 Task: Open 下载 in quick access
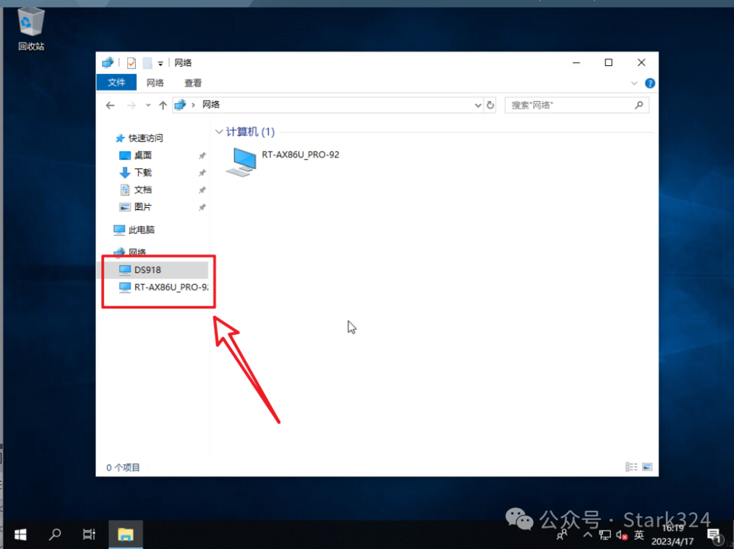coord(136,173)
